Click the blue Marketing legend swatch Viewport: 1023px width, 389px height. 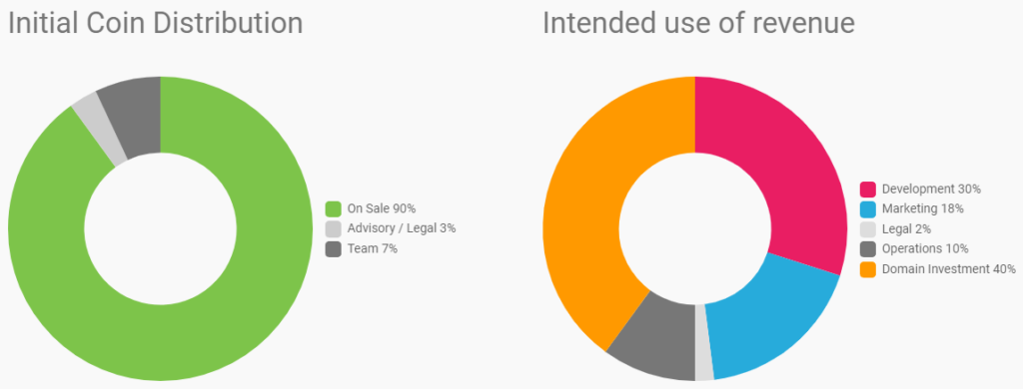pos(868,209)
